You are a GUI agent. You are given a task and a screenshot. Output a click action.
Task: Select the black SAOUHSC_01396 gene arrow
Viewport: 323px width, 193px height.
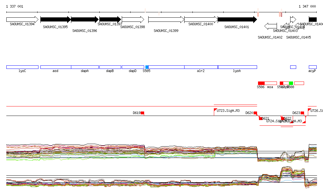point(85,20)
